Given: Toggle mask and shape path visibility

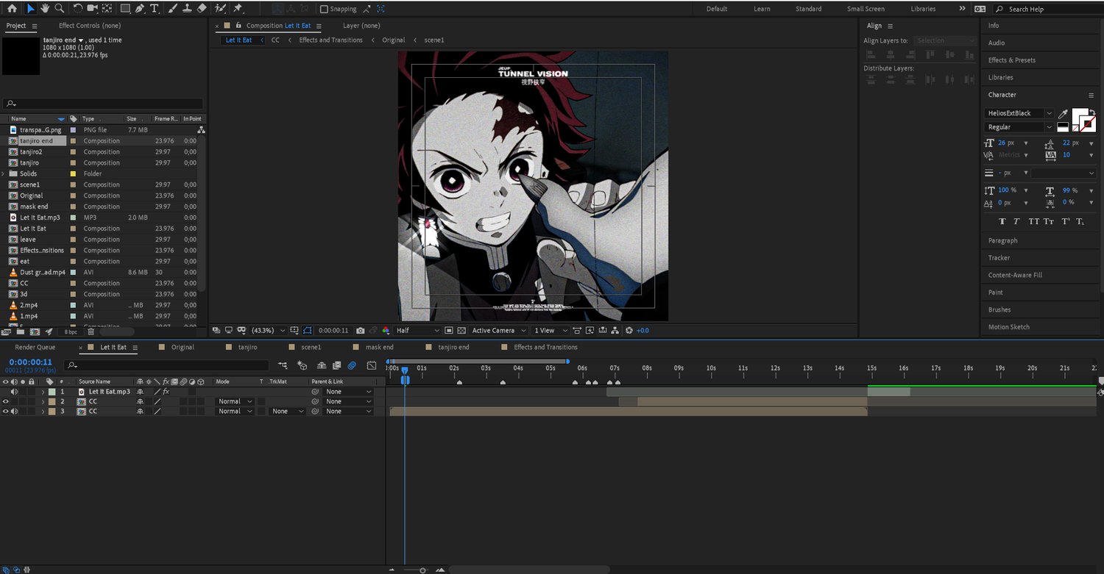Looking at the screenshot, I should (x=307, y=331).
